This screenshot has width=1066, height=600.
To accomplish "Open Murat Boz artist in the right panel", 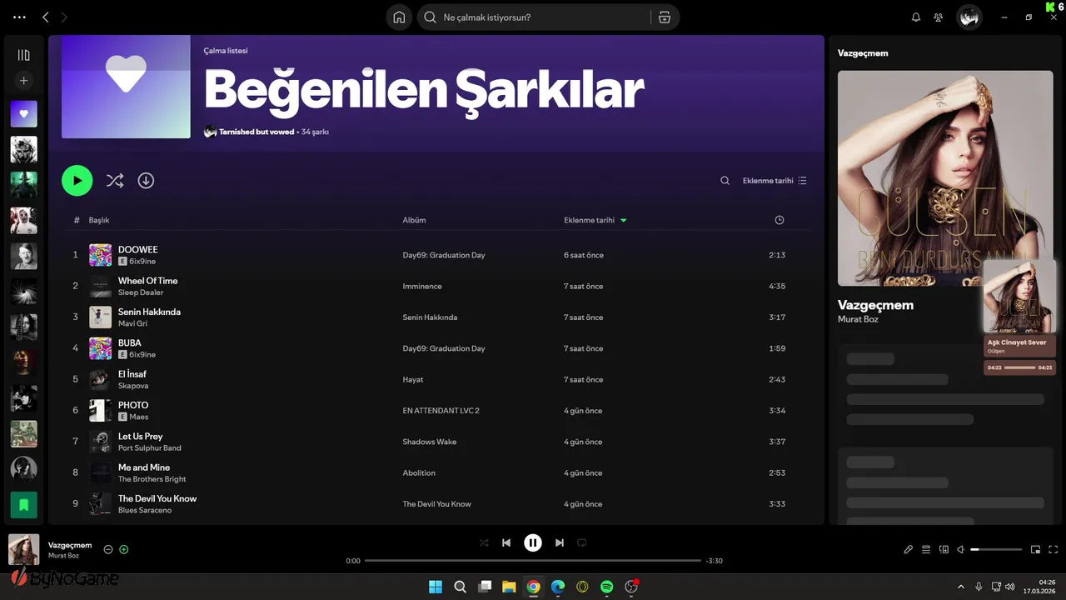I will pos(858,319).
